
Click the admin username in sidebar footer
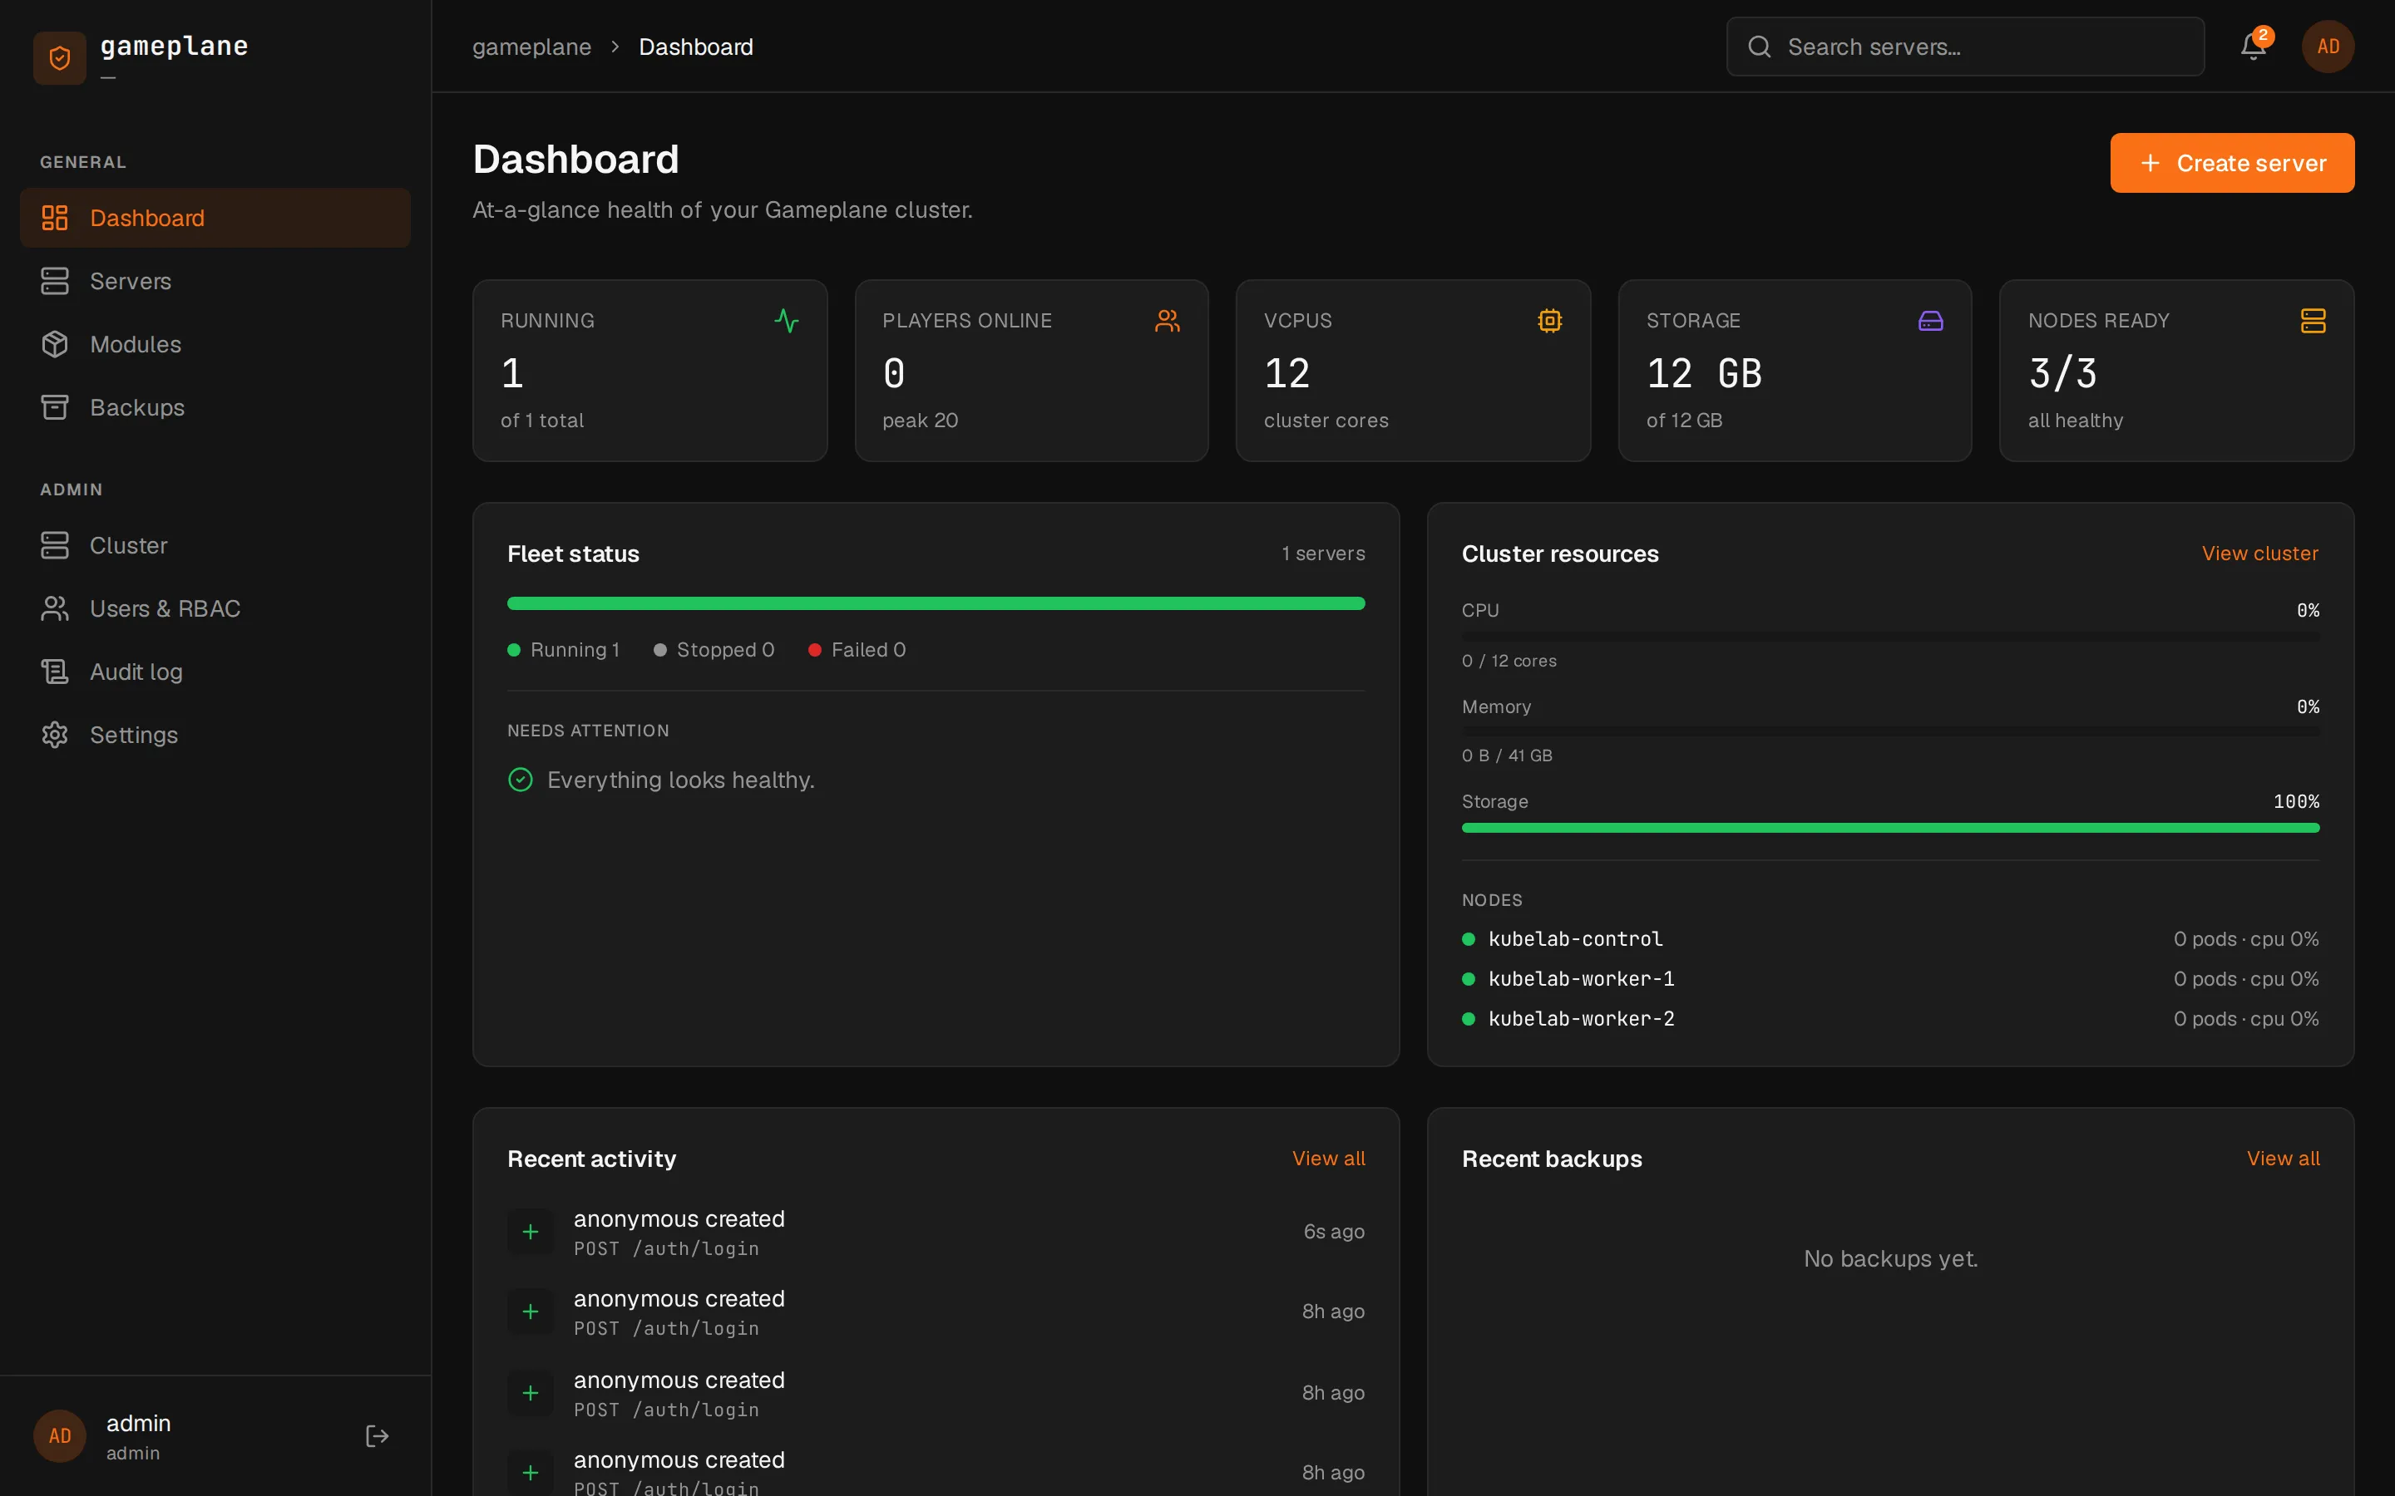pos(139,1423)
